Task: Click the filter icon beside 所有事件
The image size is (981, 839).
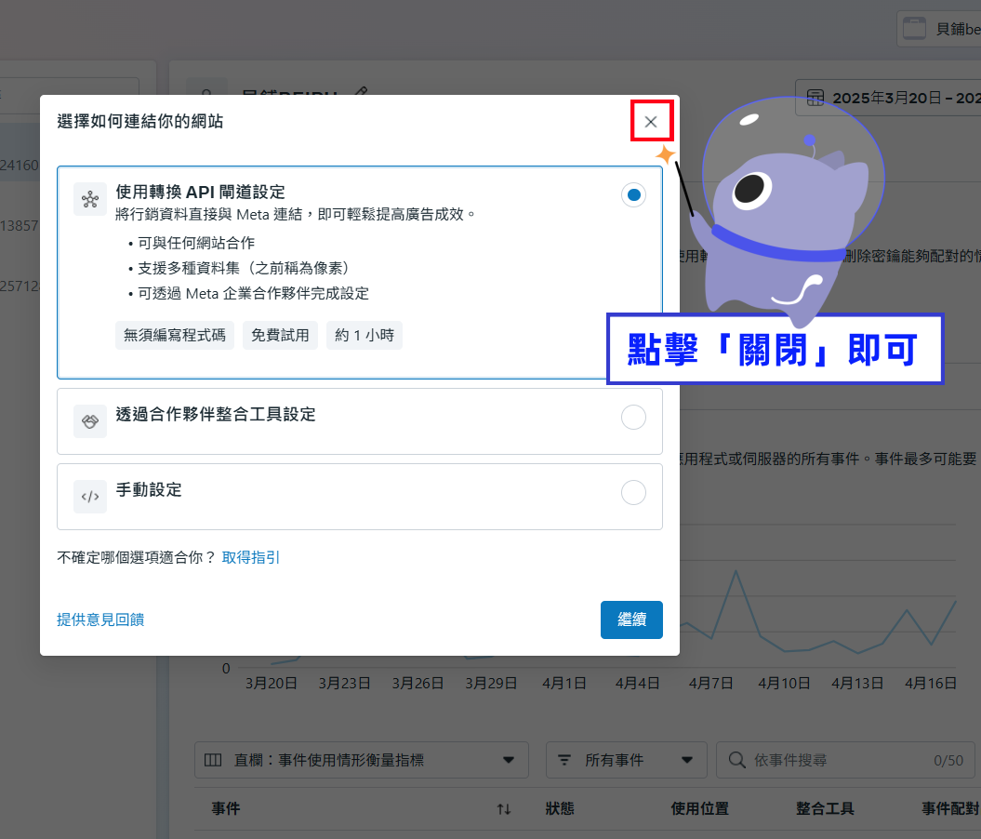Action: pos(564,760)
